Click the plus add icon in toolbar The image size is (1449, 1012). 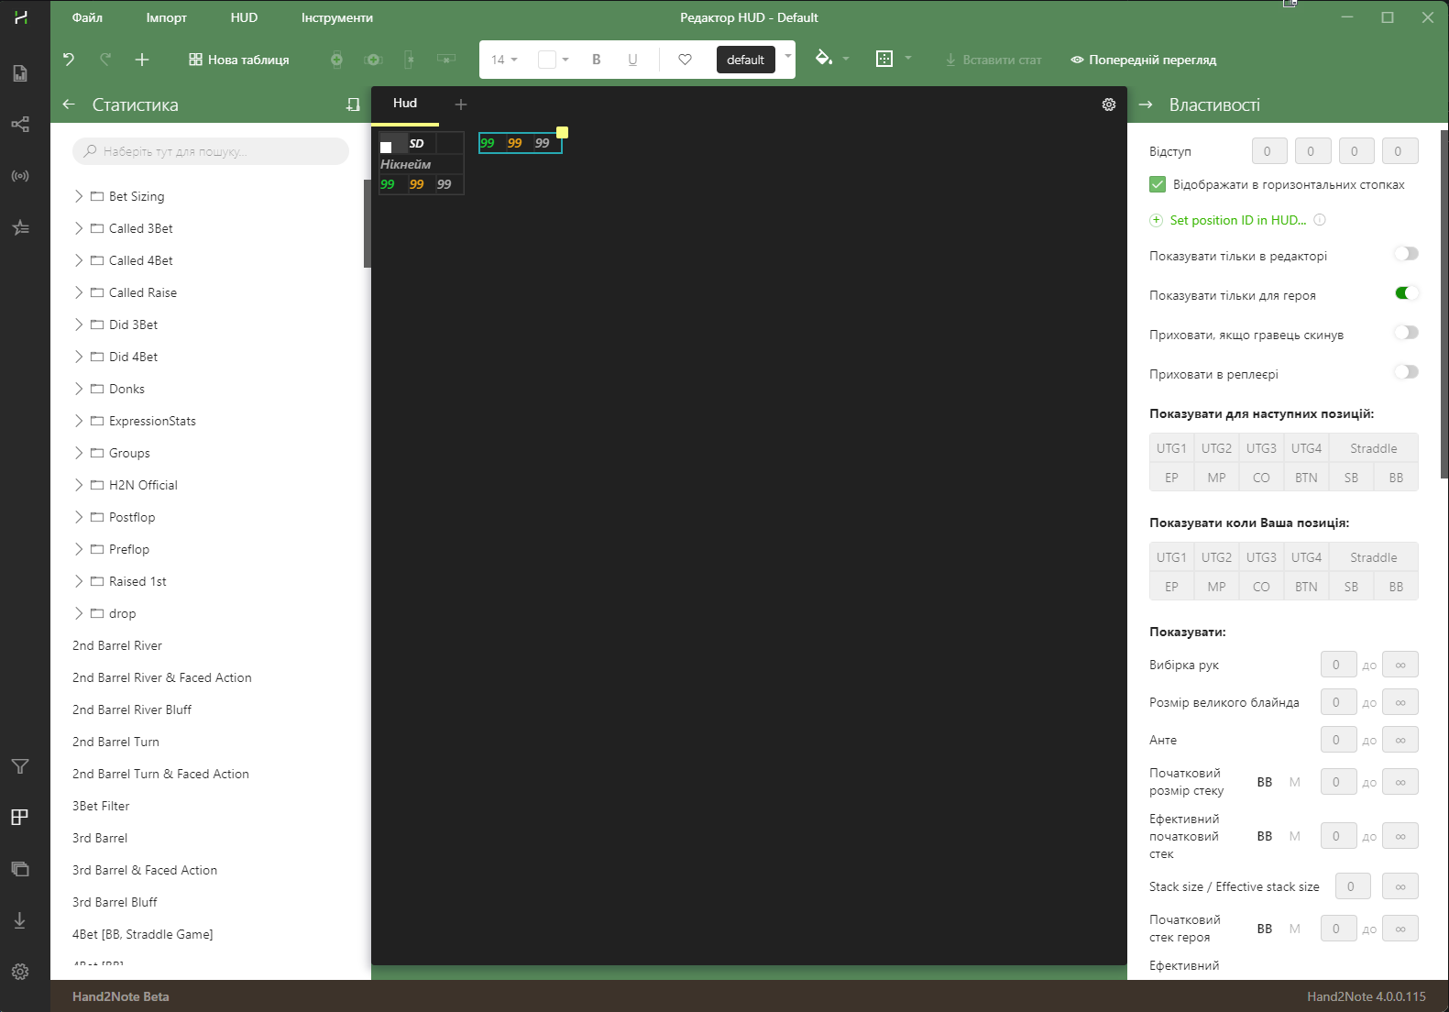coord(142,60)
